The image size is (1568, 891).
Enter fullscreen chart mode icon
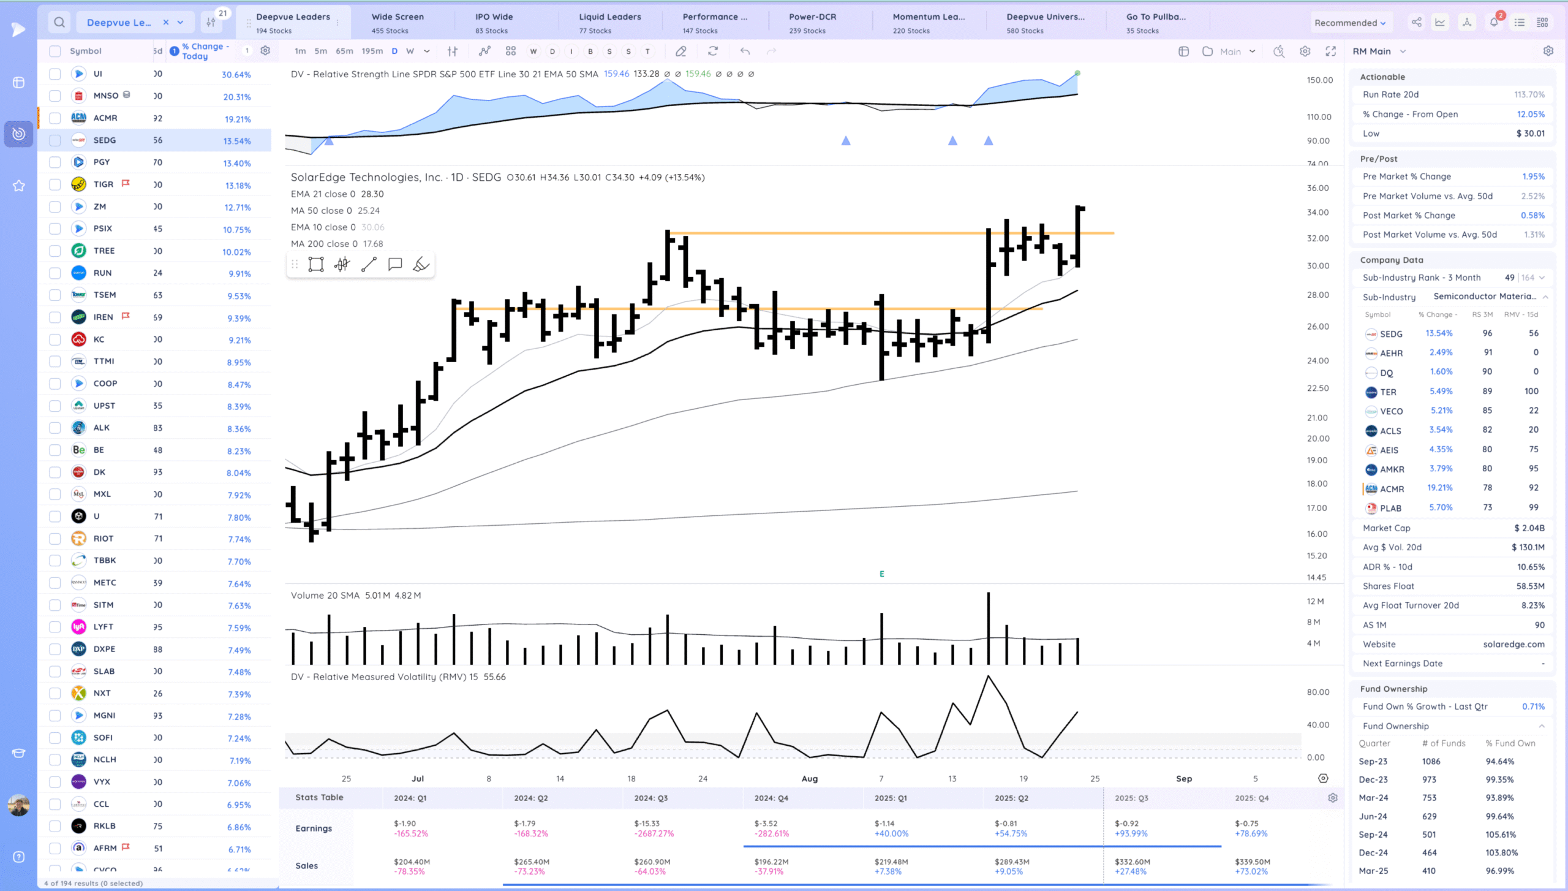1331,51
